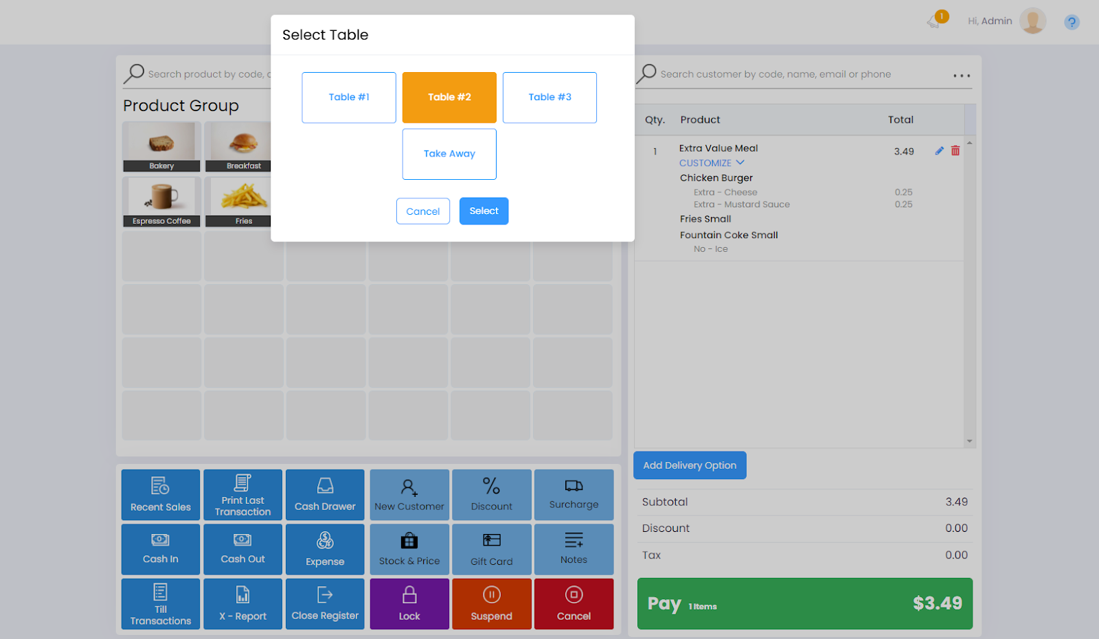Select Table #1 option
Screen dimensions: 1099x639
click(x=349, y=97)
